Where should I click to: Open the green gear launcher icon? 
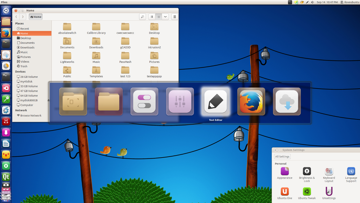coord(6,166)
